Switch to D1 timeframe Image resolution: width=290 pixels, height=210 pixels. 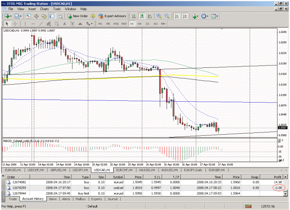click(x=148, y=24)
